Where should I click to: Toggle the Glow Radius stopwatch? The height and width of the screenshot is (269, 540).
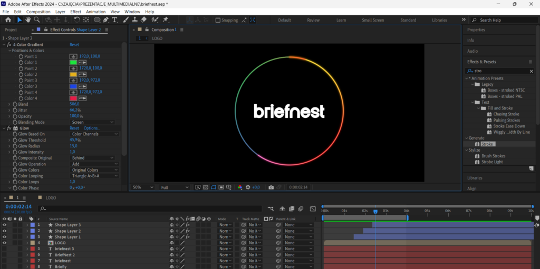(15, 146)
